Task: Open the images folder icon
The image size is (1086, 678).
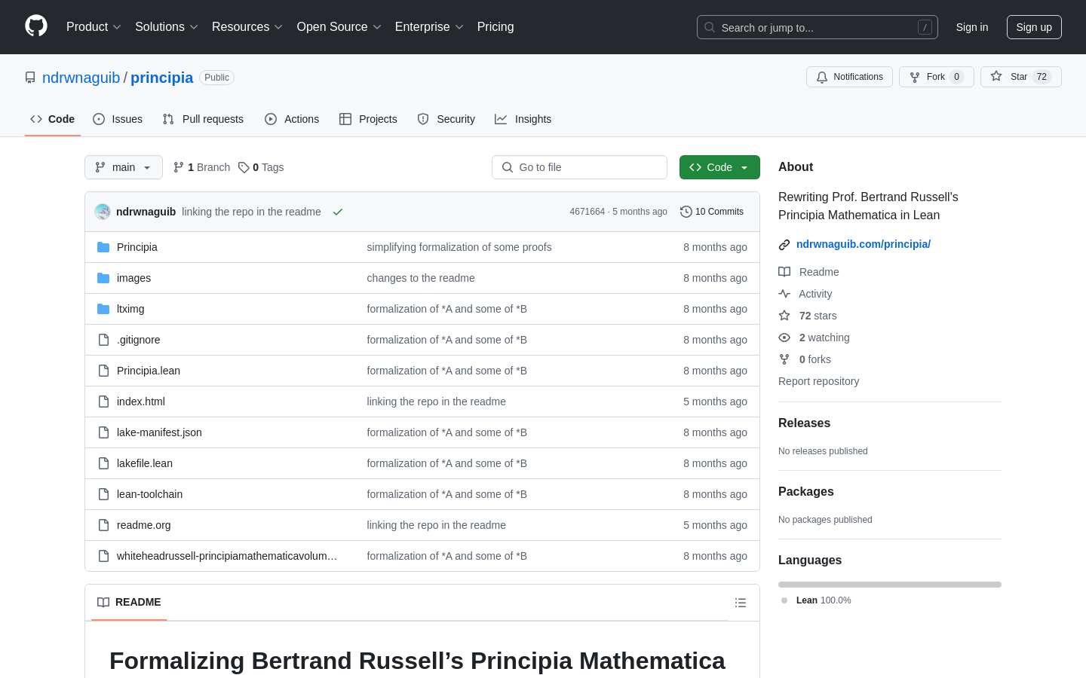Action: point(103,278)
